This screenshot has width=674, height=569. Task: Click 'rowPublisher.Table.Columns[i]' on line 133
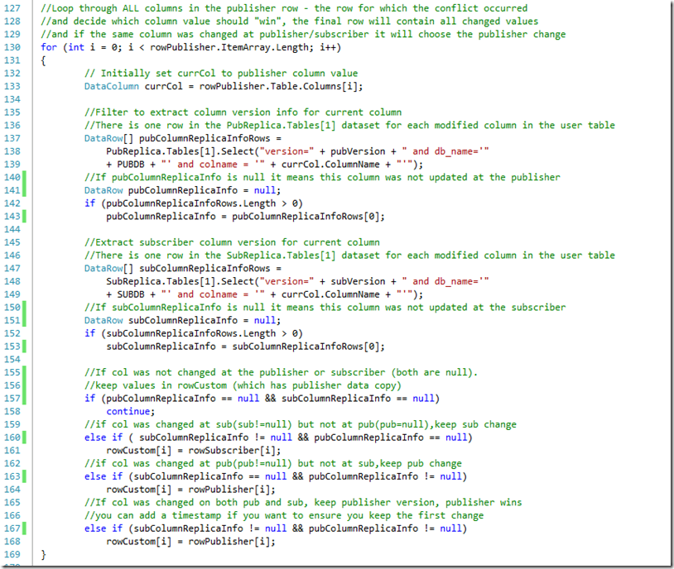[x=278, y=86]
